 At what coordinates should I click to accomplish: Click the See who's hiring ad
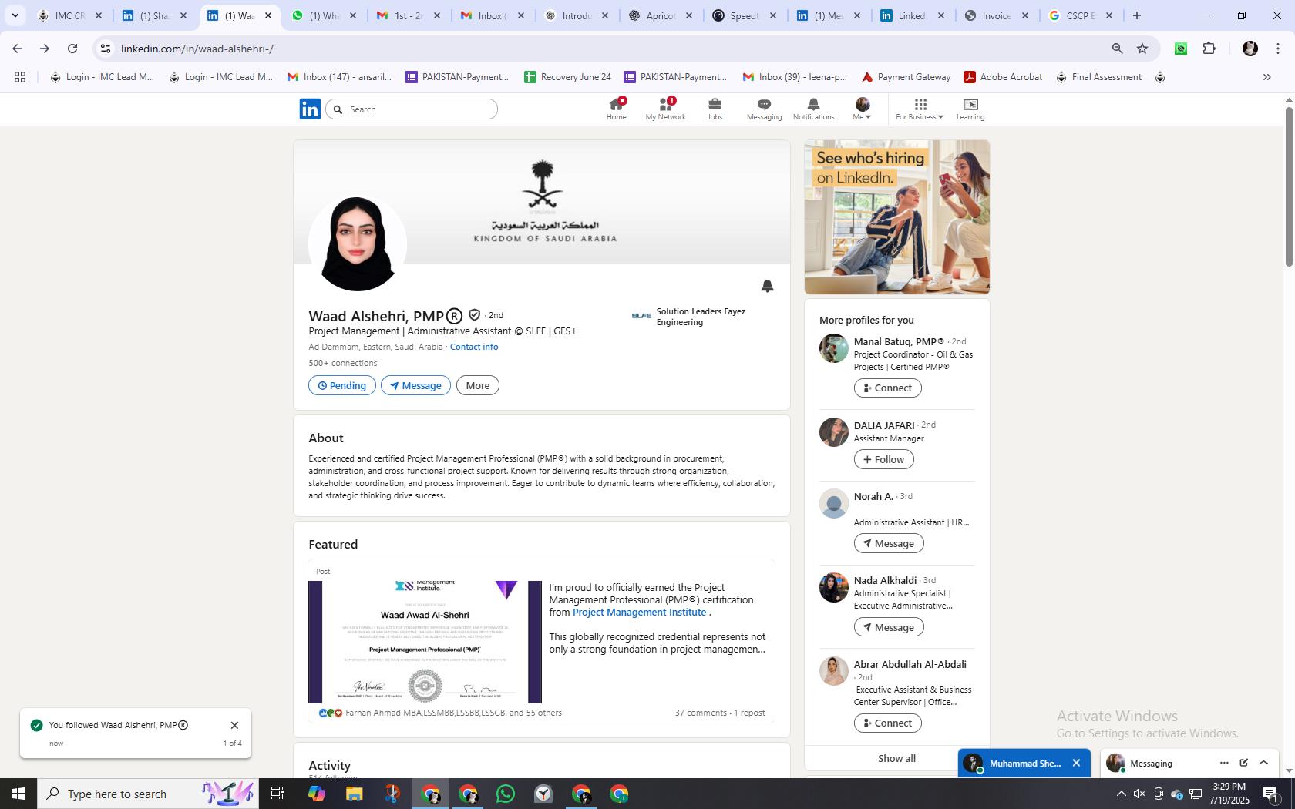click(897, 217)
